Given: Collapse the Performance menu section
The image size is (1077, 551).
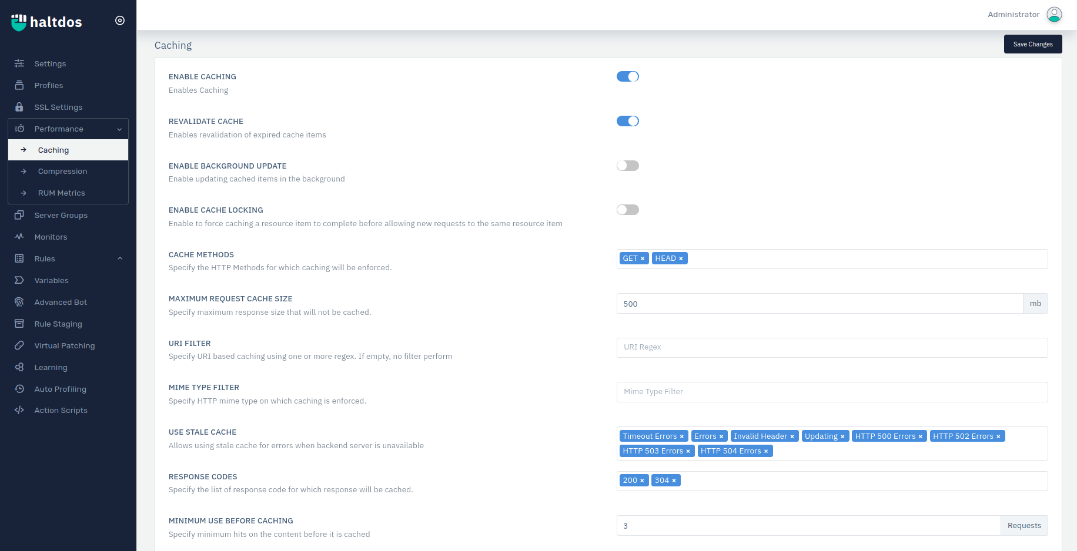Looking at the screenshot, I should pyautogui.click(x=119, y=129).
